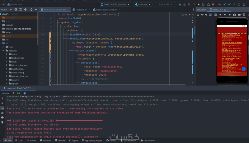Screen dimensions: 249x143
Task: Open the Logcat tool window tab
Action: [x=73, y=141]
